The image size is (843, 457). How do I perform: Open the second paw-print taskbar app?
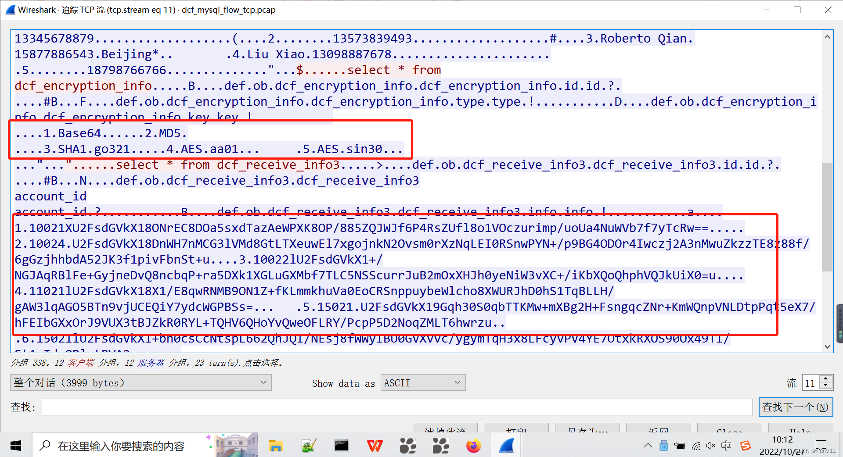[x=440, y=446]
